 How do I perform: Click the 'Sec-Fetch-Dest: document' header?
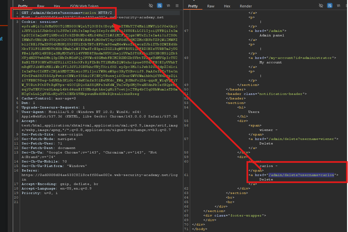coord(49,148)
